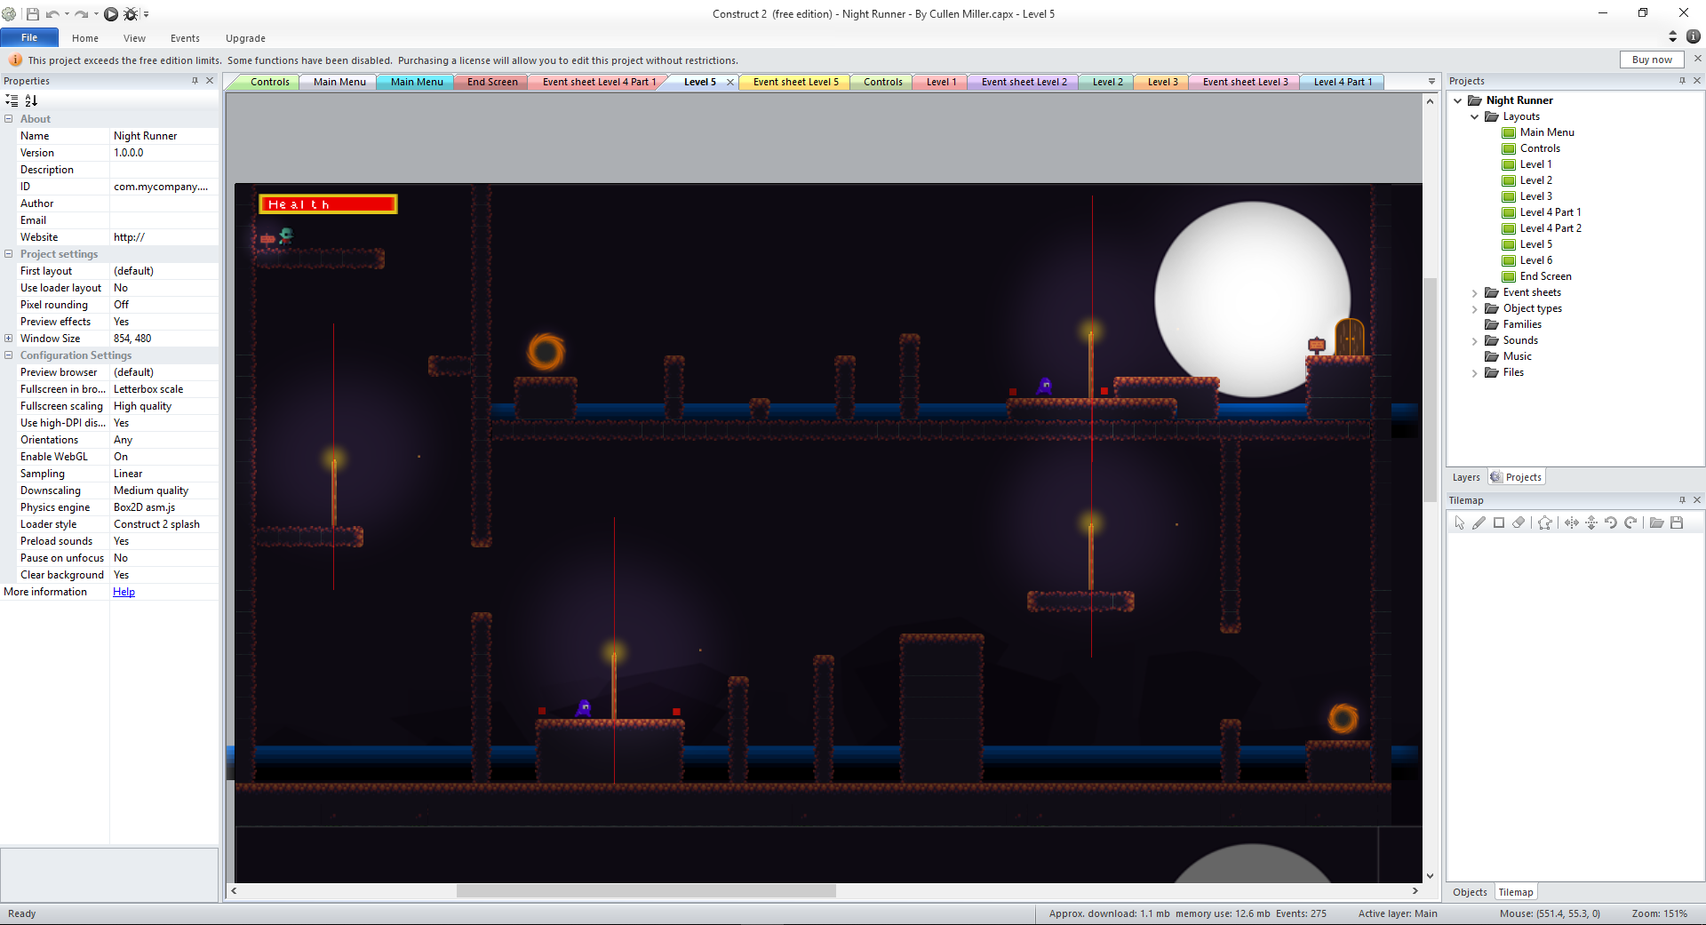The height and width of the screenshot is (925, 1706).
Task: Pick the Tilemap selection arrow tool
Action: [x=1459, y=522]
